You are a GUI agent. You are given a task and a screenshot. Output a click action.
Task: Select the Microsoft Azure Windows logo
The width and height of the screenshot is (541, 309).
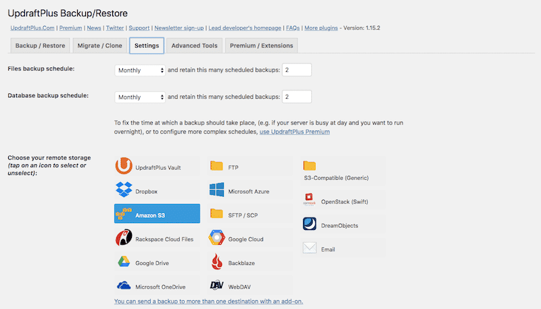coord(216,190)
